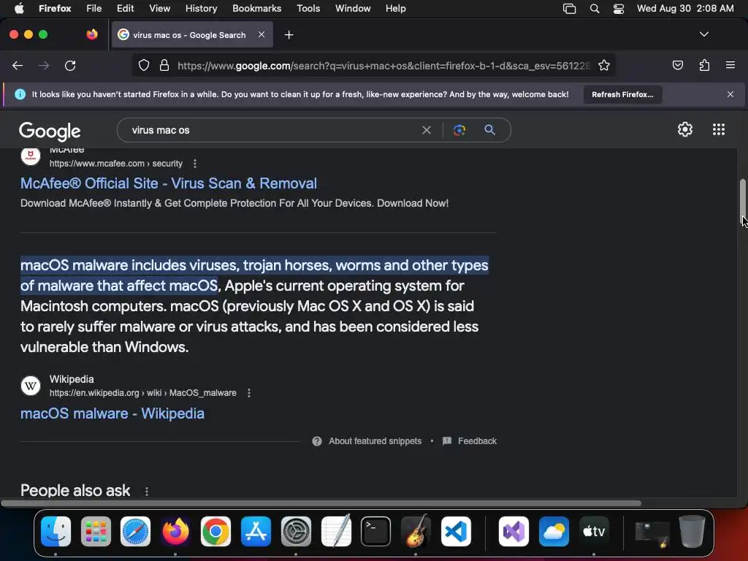Open the Apple menu
The width and height of the screenshot is (748, 561).
click(19, 9)
